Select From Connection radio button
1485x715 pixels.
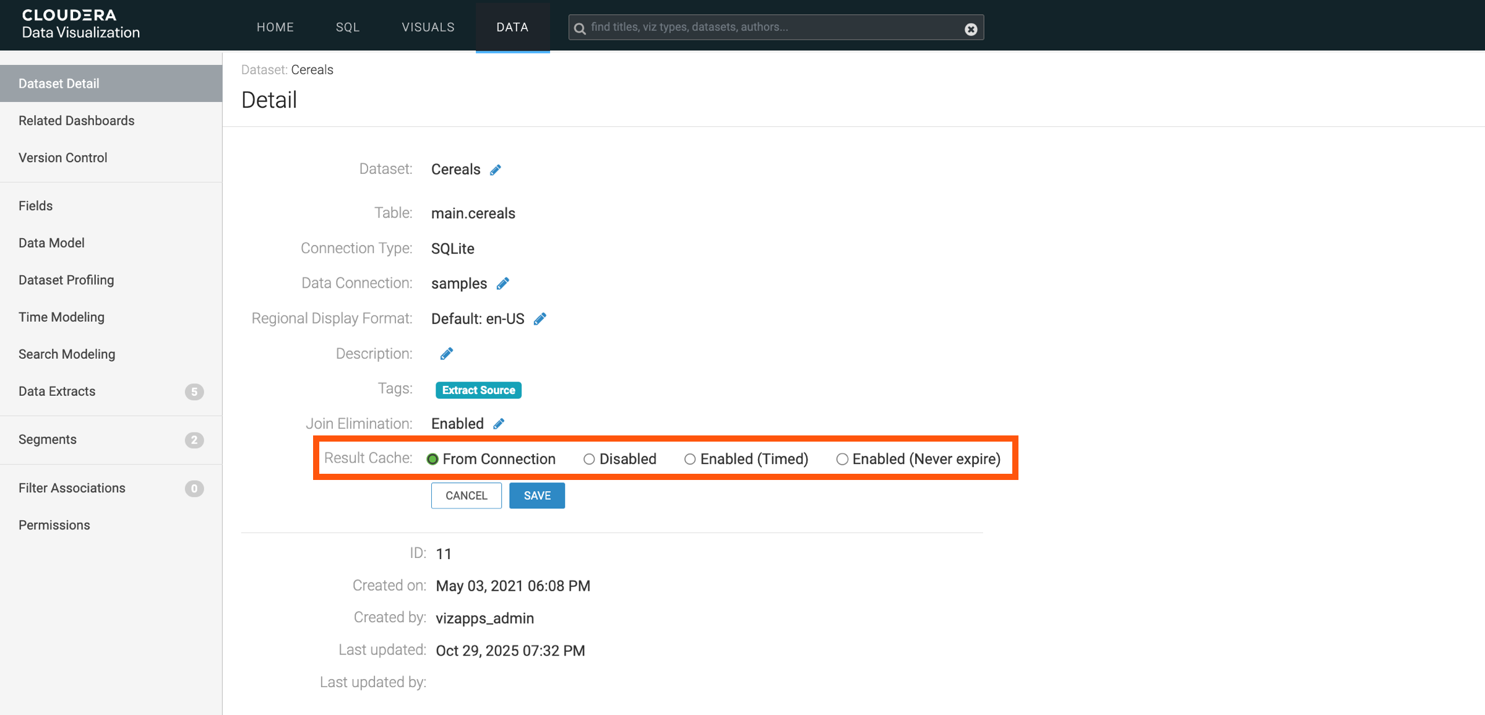click(433, 459)
